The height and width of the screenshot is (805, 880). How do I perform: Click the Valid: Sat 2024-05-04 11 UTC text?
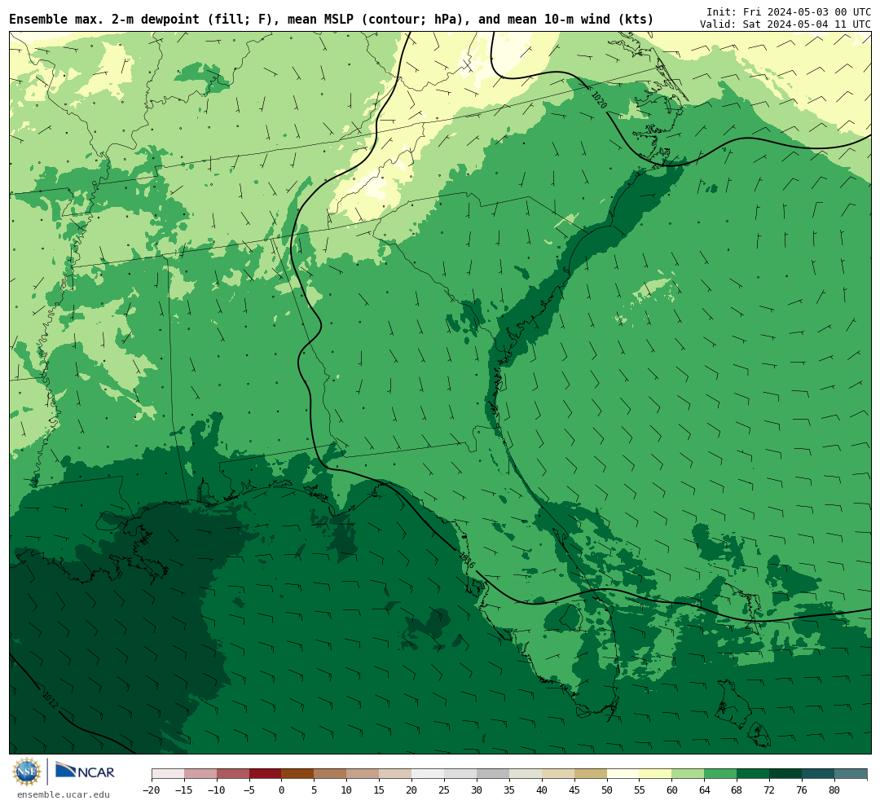coord(785,24)
